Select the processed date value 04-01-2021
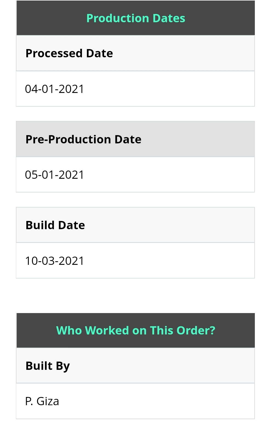The width and height of the screenshot is (271, 440). 55,89
